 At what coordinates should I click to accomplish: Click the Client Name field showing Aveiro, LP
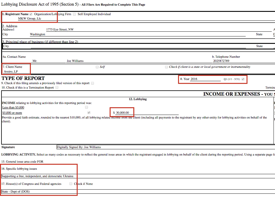[11, 72]
